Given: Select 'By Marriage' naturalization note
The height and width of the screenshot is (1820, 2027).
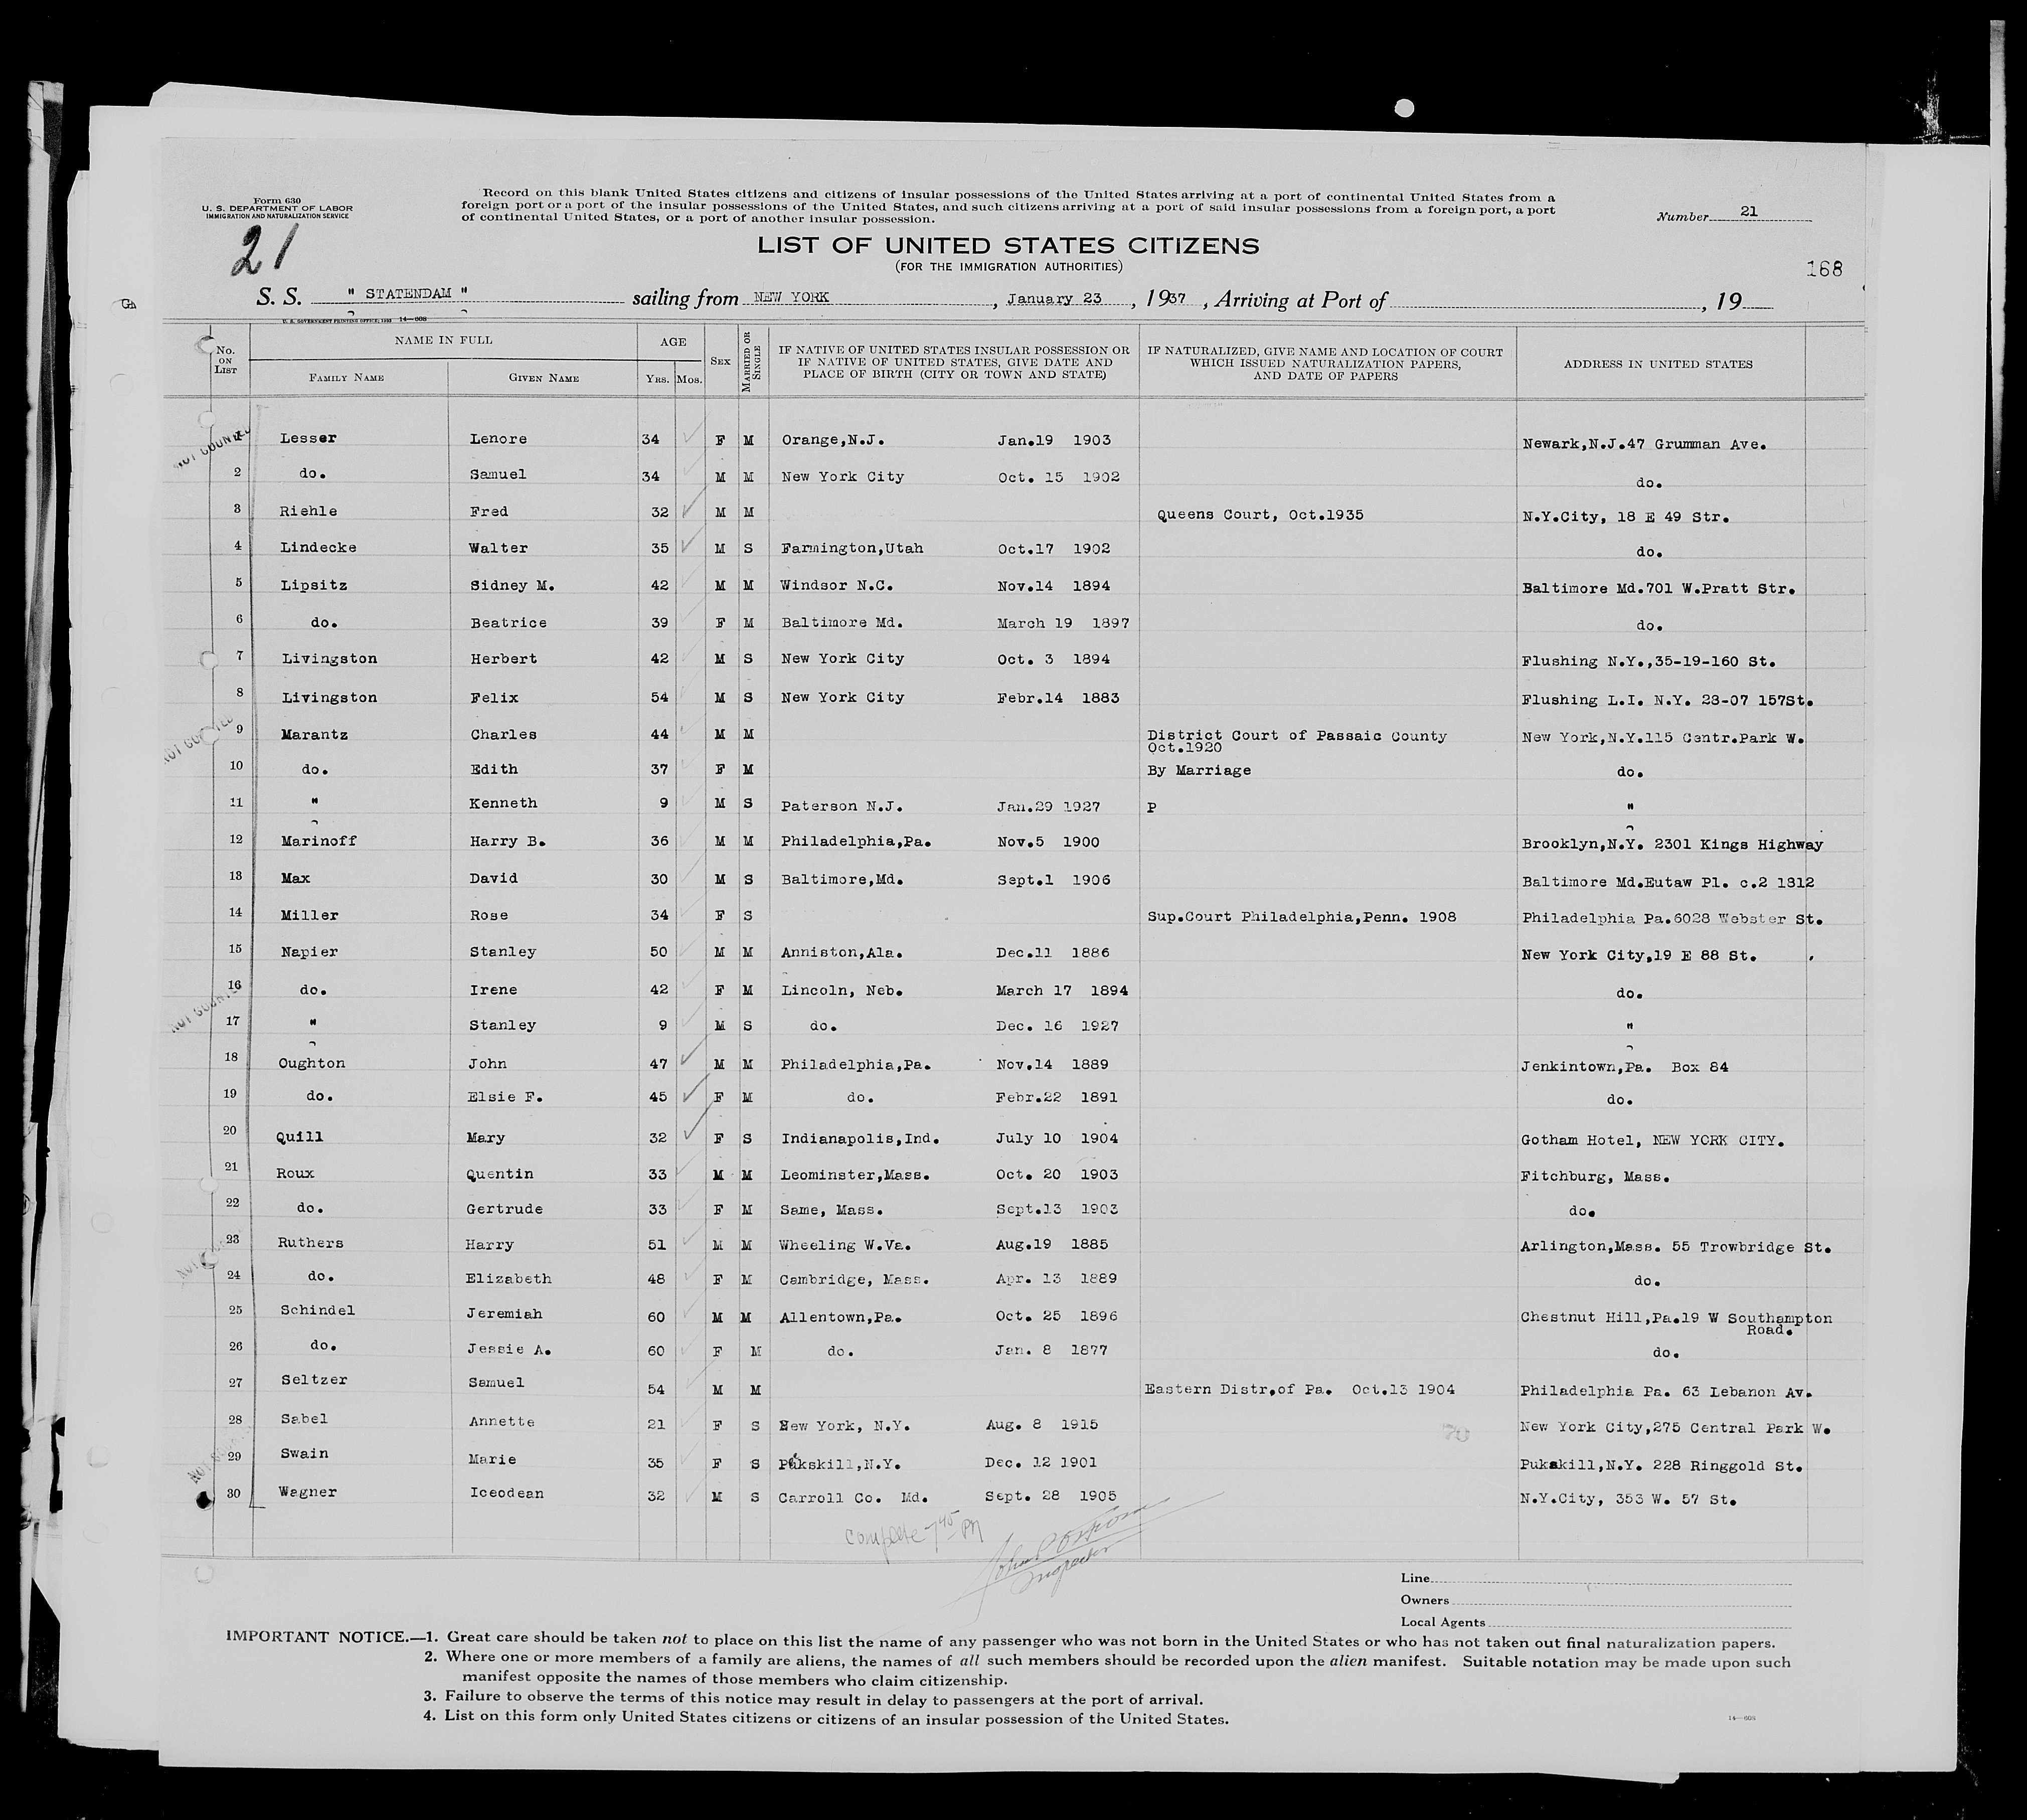Looking at the screenshot, I should (x=1199, y=770).
